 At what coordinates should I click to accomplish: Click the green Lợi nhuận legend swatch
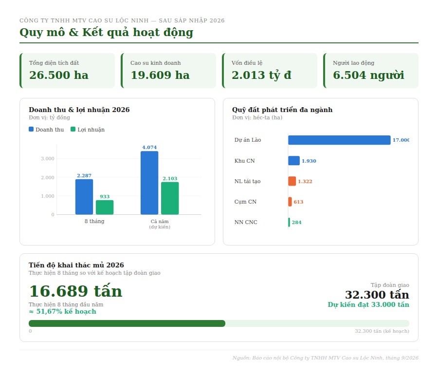(73, 129)
